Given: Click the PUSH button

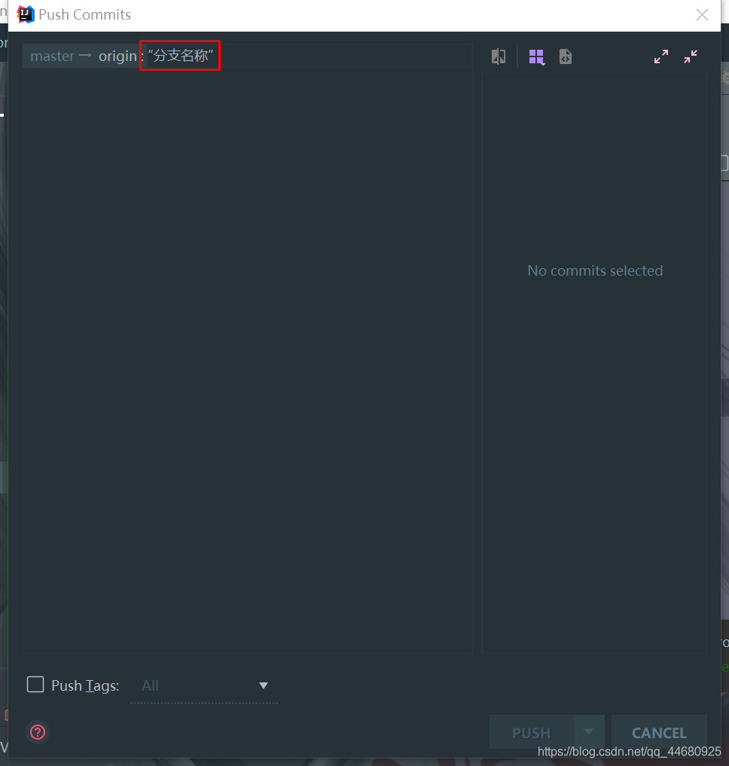Looking at the screenshot, I should pyautogui.click(x=532, y=732).
